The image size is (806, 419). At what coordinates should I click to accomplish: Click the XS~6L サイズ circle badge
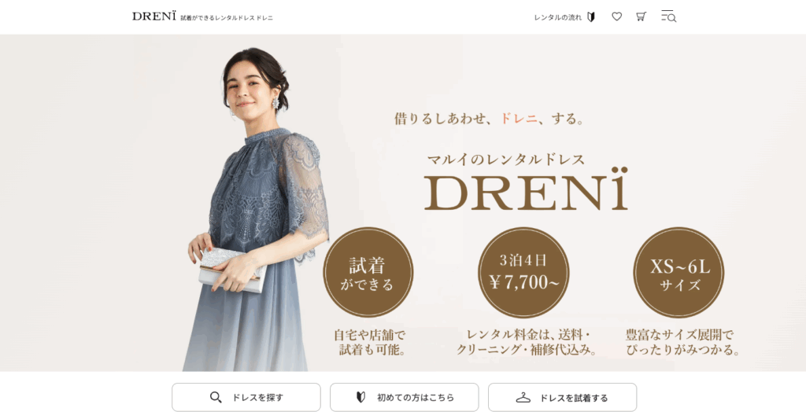[x=678, y=273]
